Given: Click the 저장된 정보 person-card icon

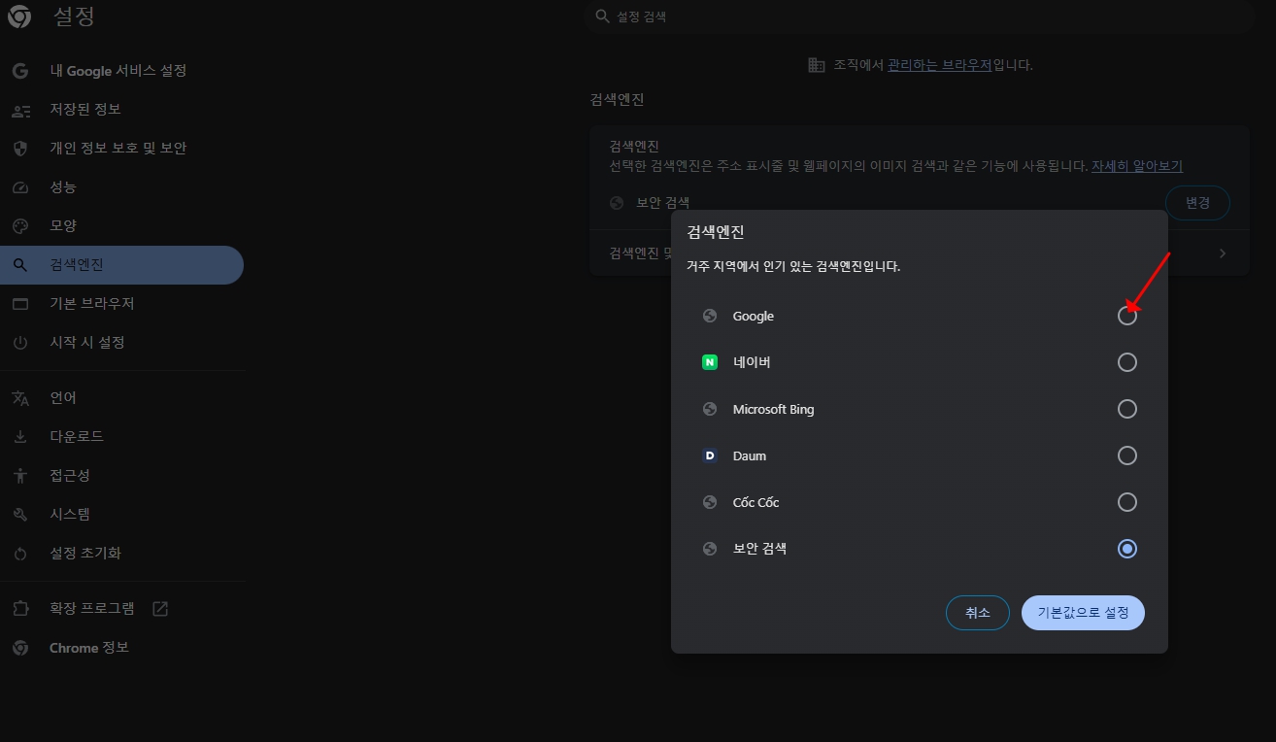Looking at the screenshot, I should click(x=20, y=110).
